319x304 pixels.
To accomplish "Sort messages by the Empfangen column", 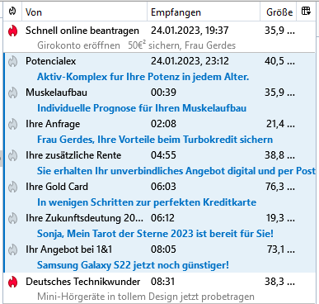I will tap(176, 12).
